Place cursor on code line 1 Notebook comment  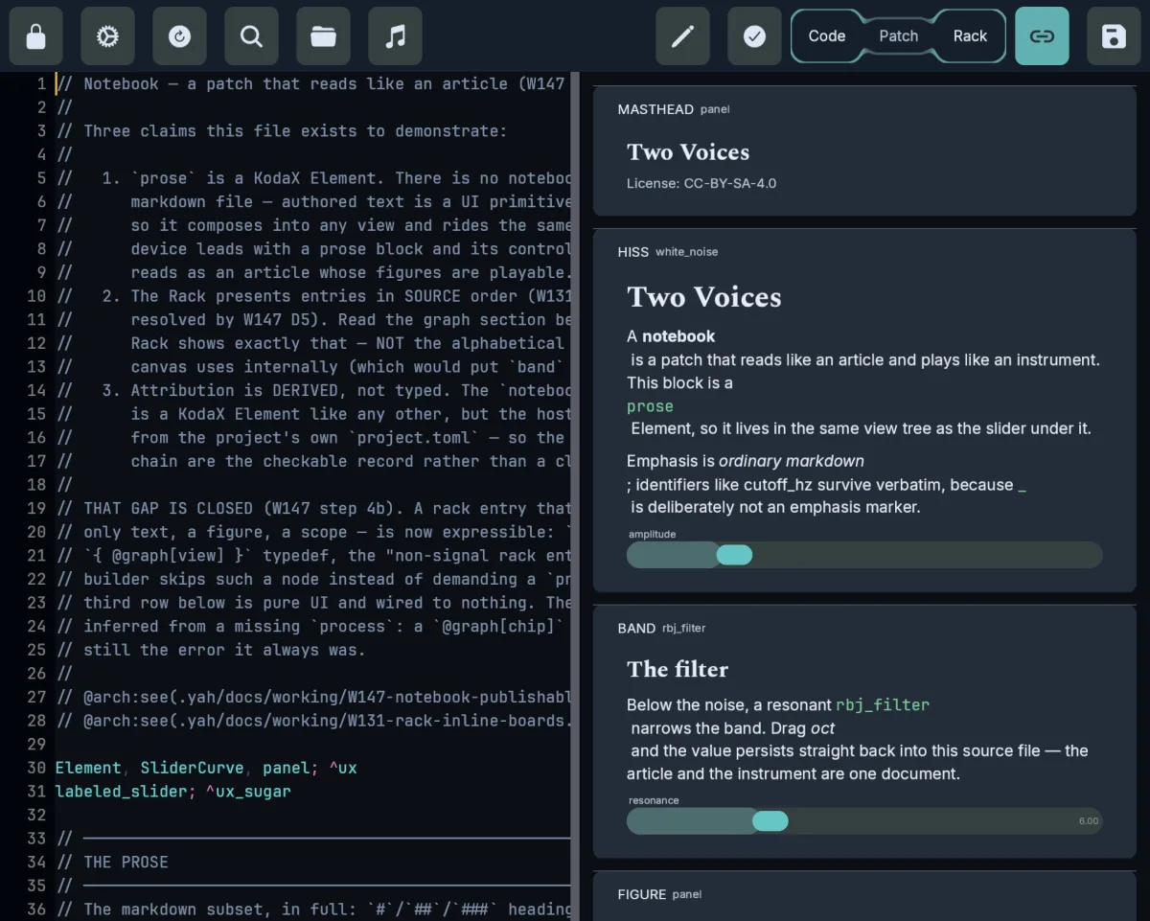313,83
